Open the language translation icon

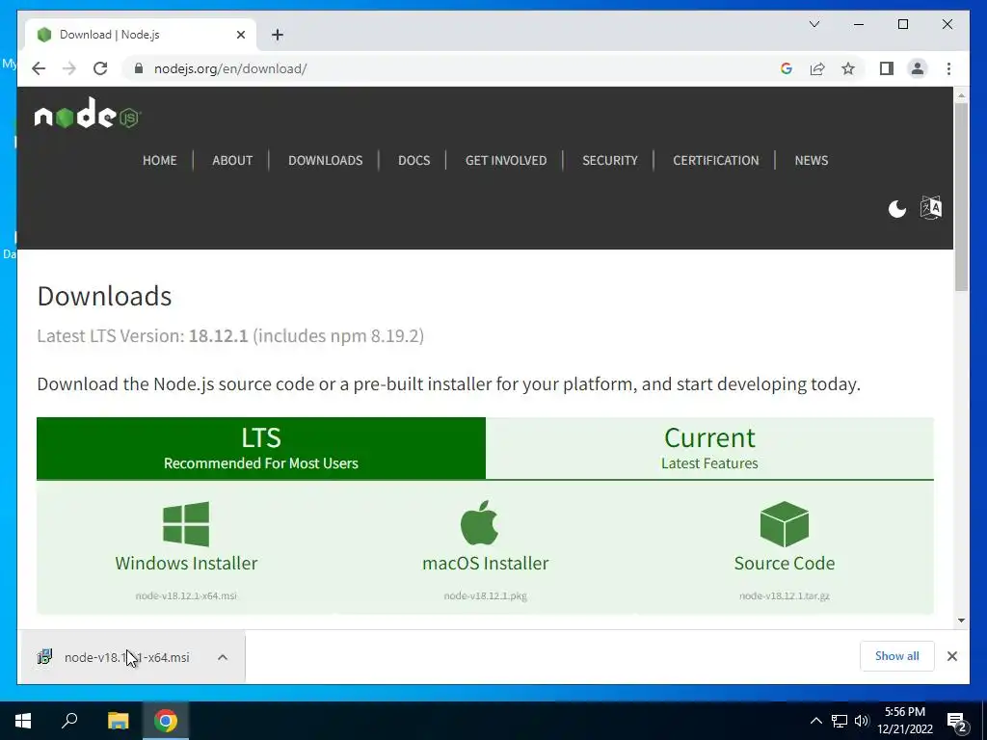pyautogui.click(x=931, y=207)
